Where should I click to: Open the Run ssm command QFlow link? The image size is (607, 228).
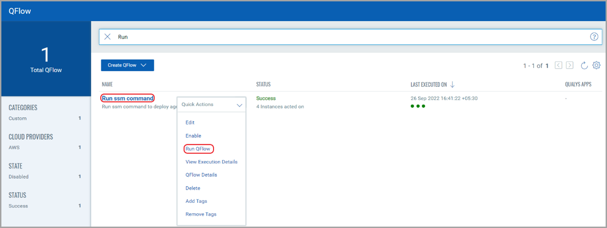tap(128, 98)
